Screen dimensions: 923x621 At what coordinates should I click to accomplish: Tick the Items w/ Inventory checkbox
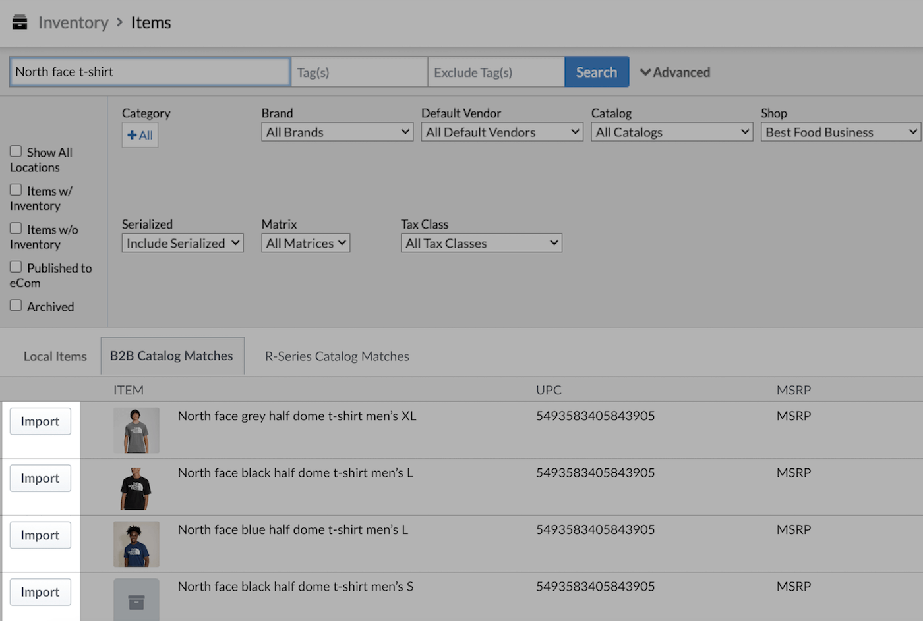[x=16, y=190]
